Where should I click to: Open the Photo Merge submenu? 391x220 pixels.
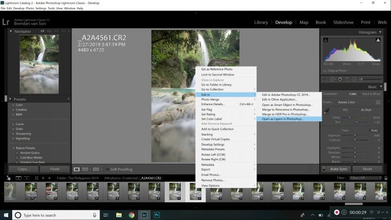(226, 99)
